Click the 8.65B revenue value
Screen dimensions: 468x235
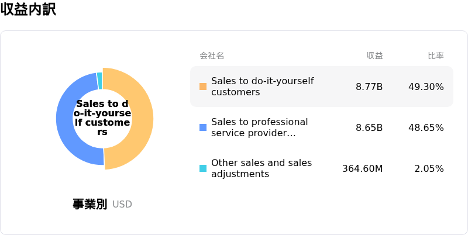click(x=369, y=127)
